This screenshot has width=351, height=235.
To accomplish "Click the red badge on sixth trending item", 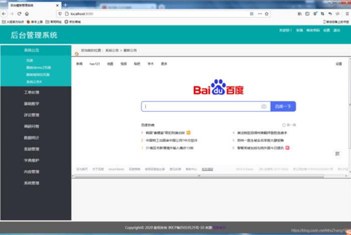I will coord(287,147).
